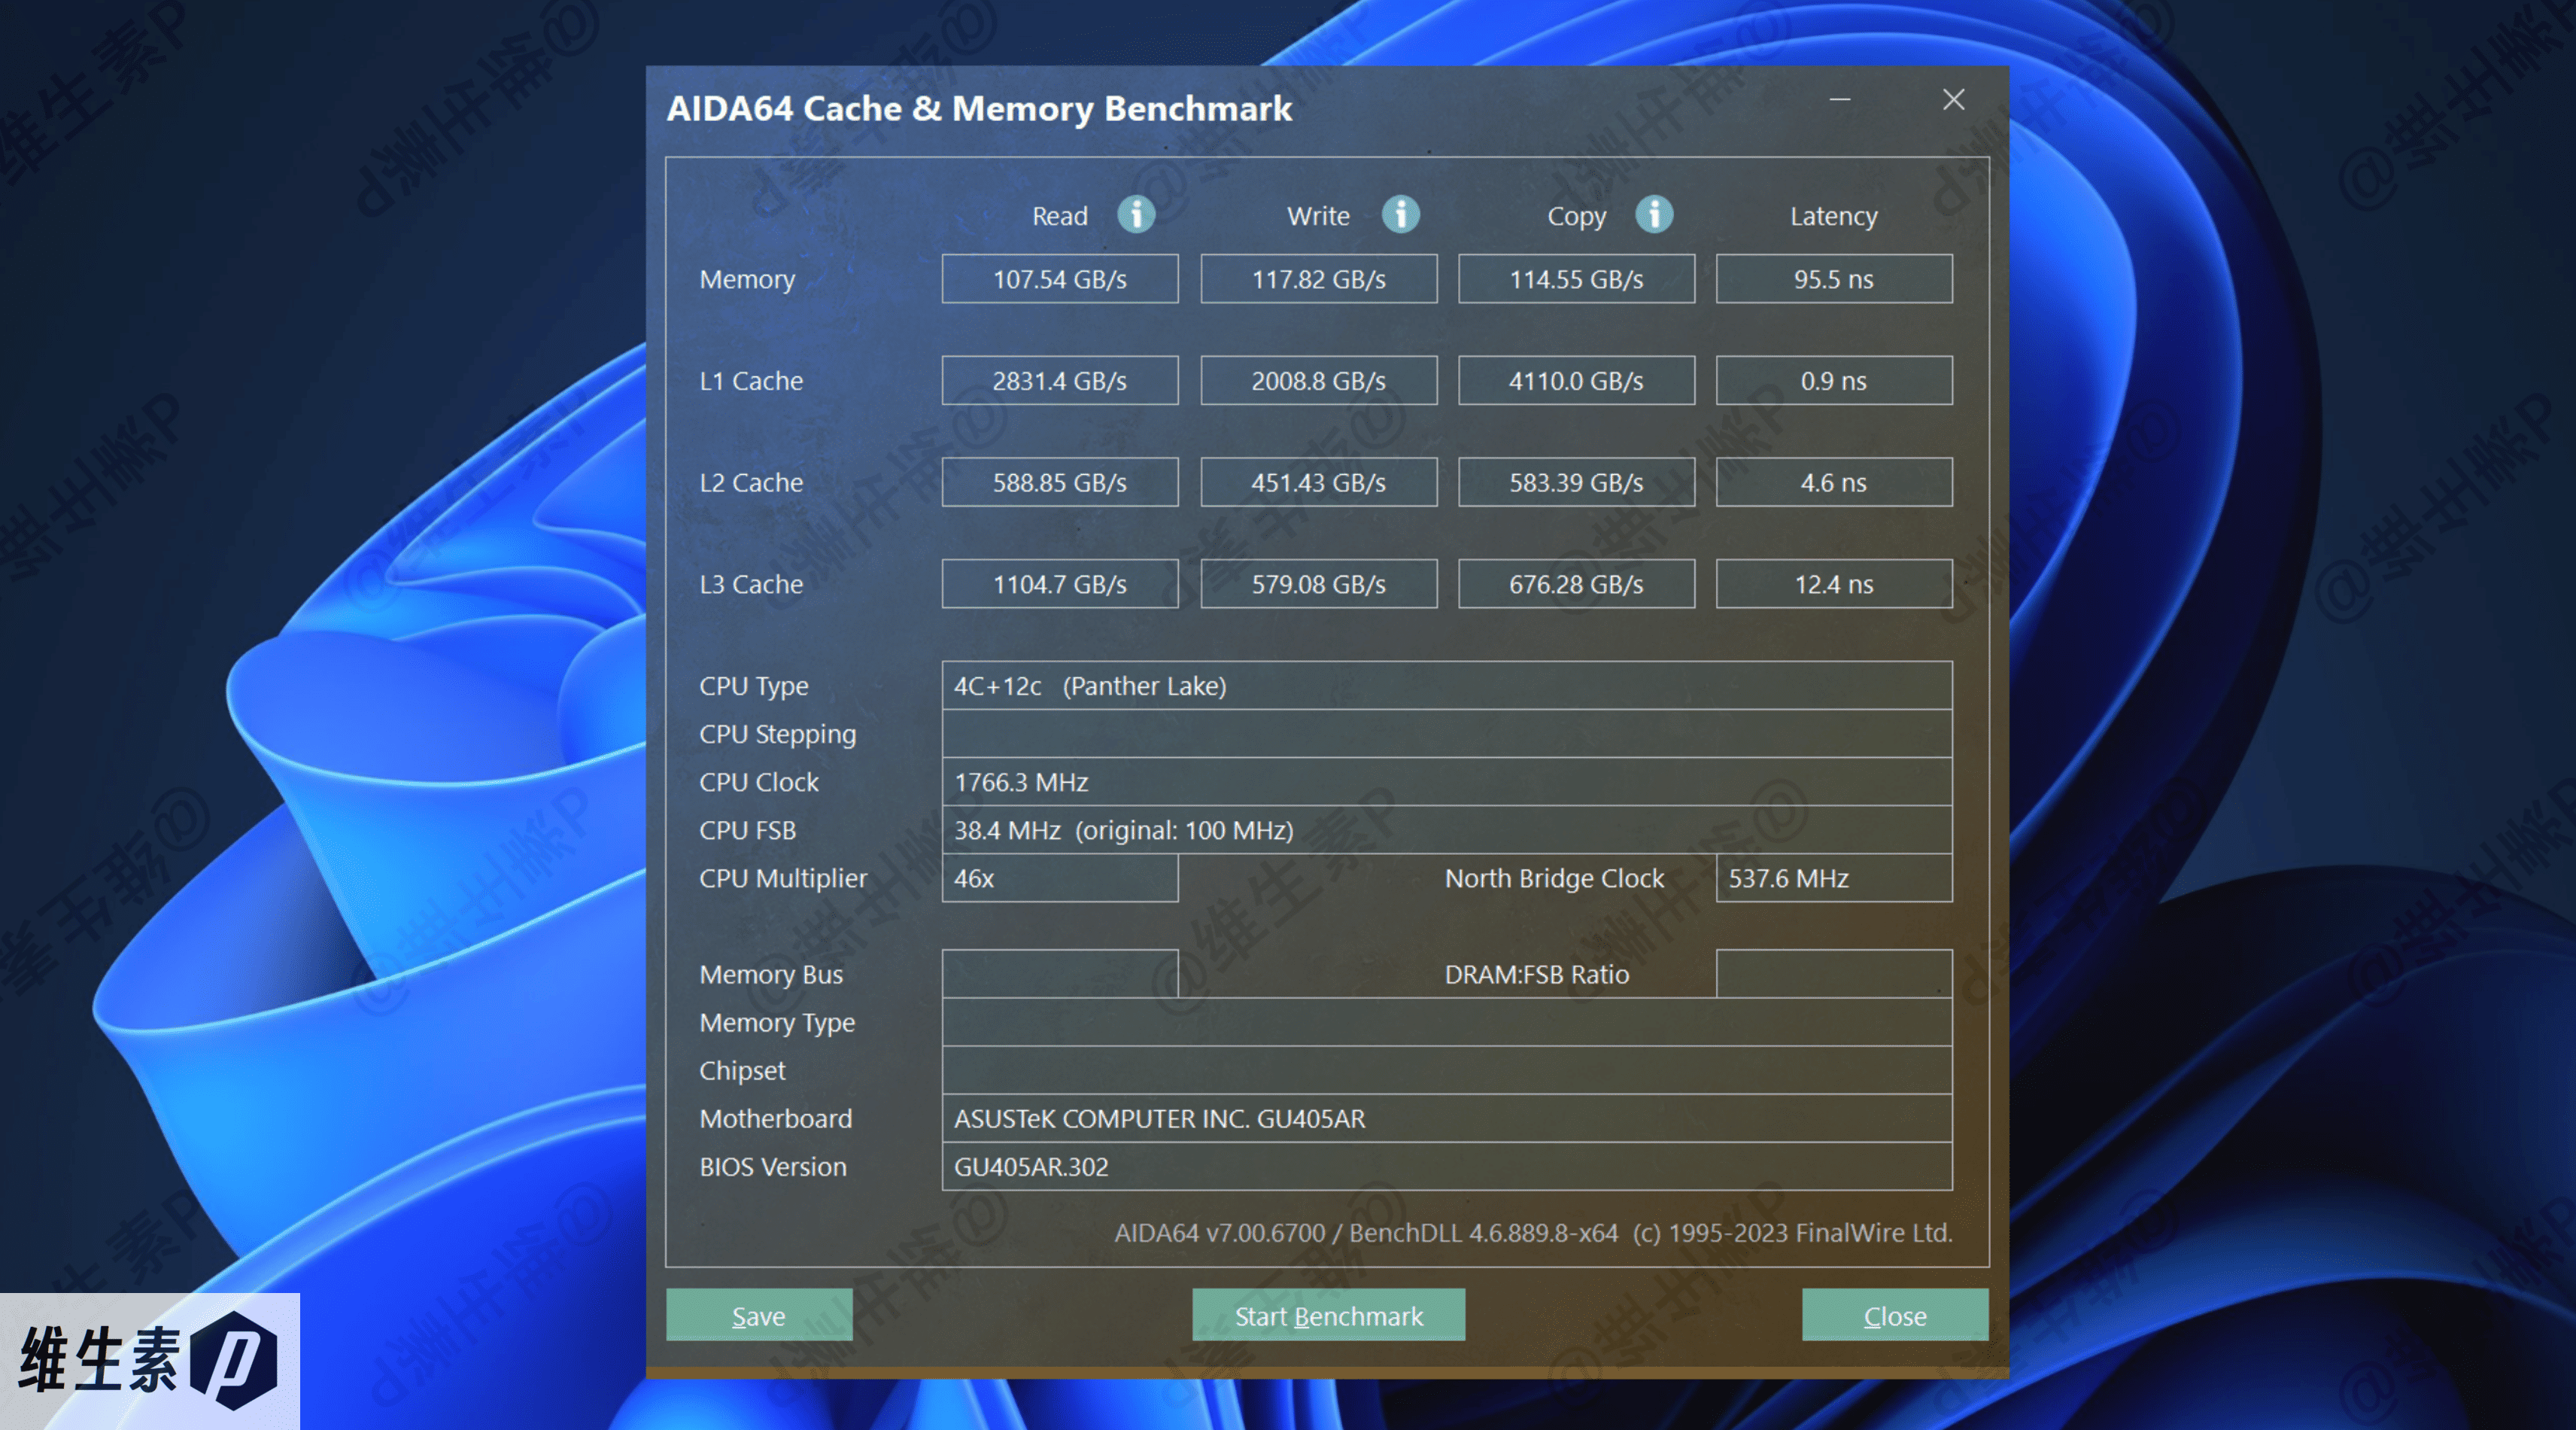Click the CPU Multiplier 46x box
This screenshot has width=2576, height=1430.
(x=1060, y=878)
